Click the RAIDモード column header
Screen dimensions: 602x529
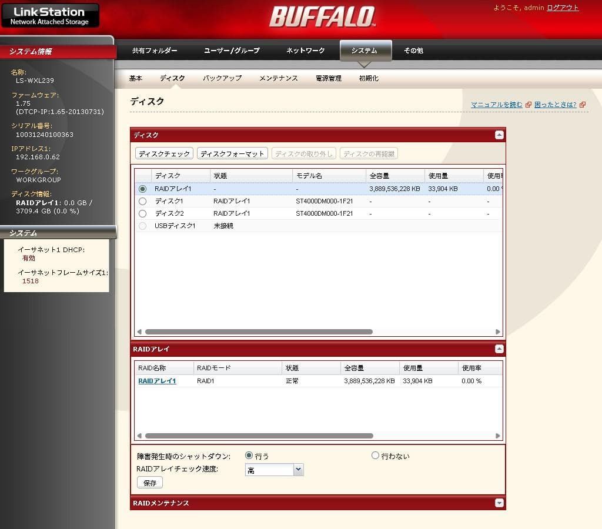click(238, 368)
